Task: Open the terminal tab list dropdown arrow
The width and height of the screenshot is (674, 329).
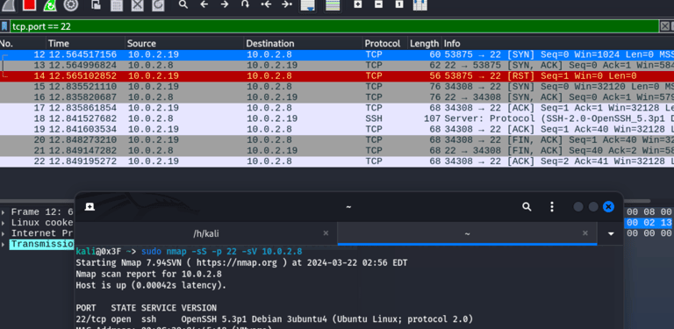Action: click(x=611, y=234)
